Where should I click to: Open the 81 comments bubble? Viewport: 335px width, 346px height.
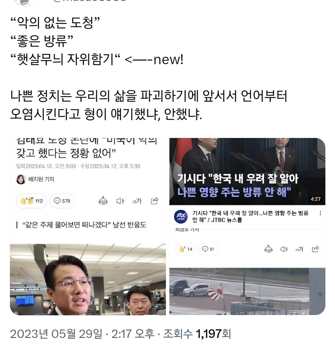[208, 249]
